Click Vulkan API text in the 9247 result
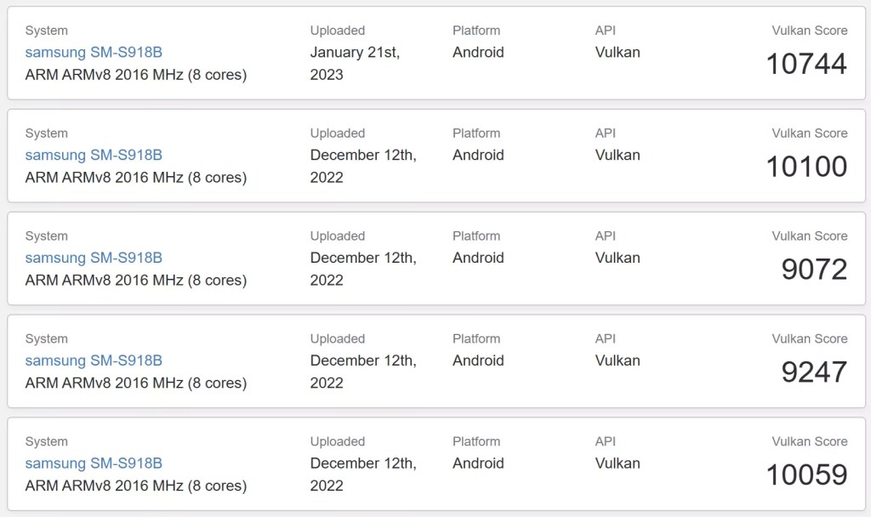 (618, 361)
